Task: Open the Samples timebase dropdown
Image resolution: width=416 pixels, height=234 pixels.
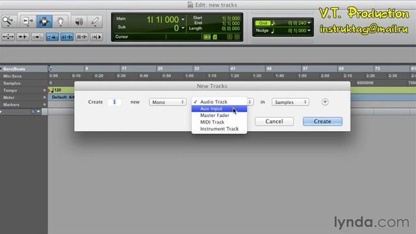Action: (x=291, y=102)
